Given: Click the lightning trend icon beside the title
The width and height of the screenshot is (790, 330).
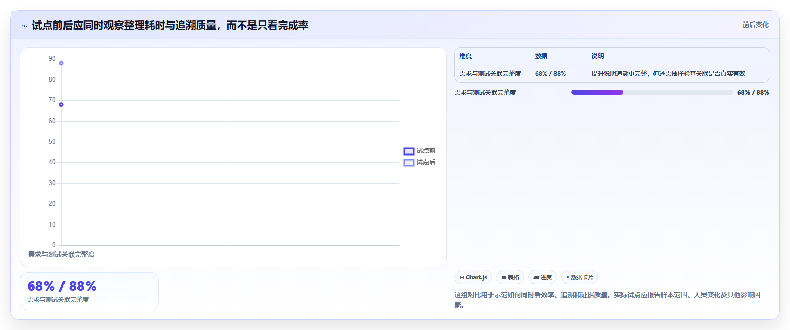Looking at the screenshot, I should click(x=25, y=26).
